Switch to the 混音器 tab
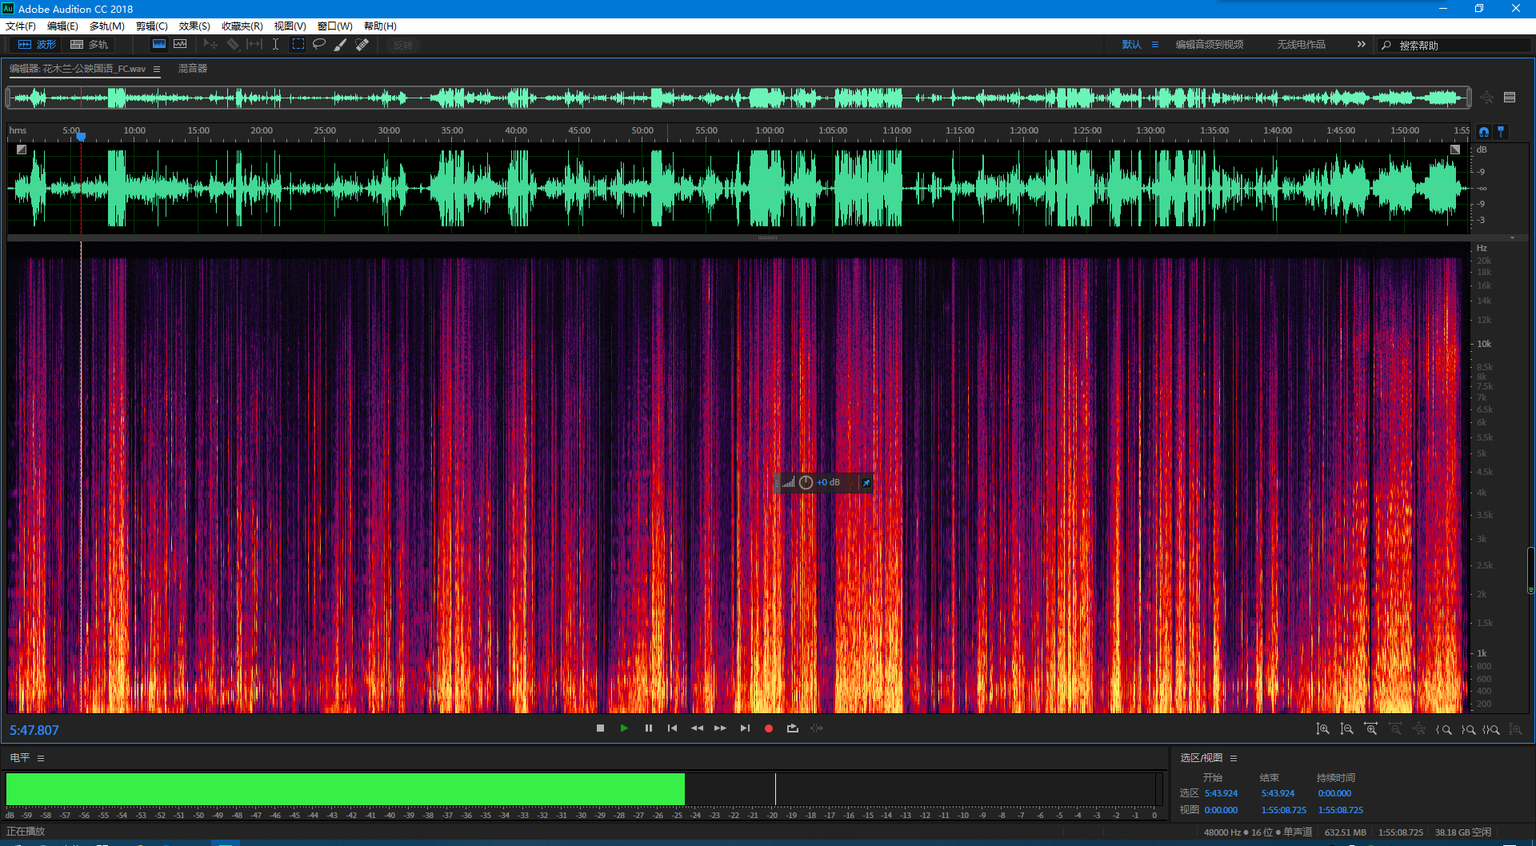1536x846 pixels. 193,69
